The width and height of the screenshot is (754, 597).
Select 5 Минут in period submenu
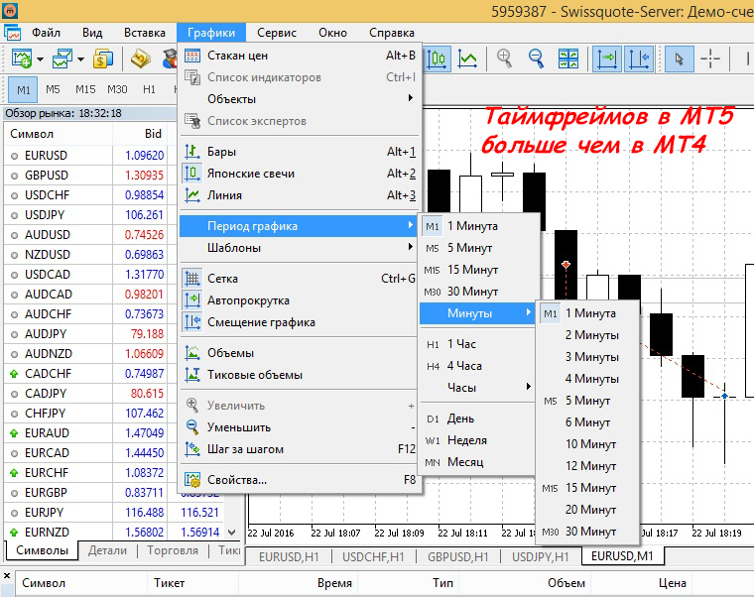tap(478, 248)
